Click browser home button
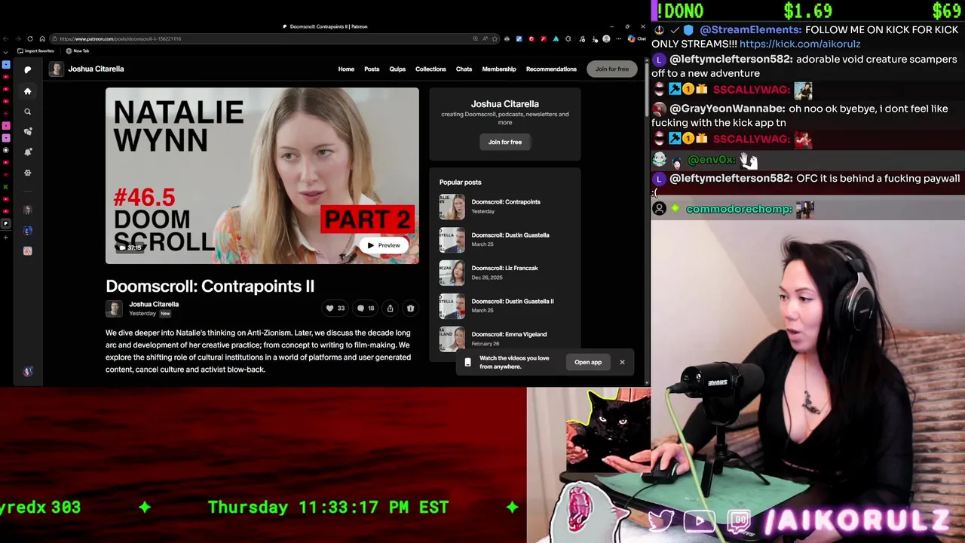 (42, 38)
